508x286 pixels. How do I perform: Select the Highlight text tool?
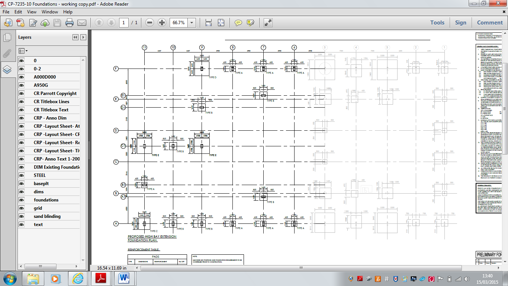coord(250,23)
